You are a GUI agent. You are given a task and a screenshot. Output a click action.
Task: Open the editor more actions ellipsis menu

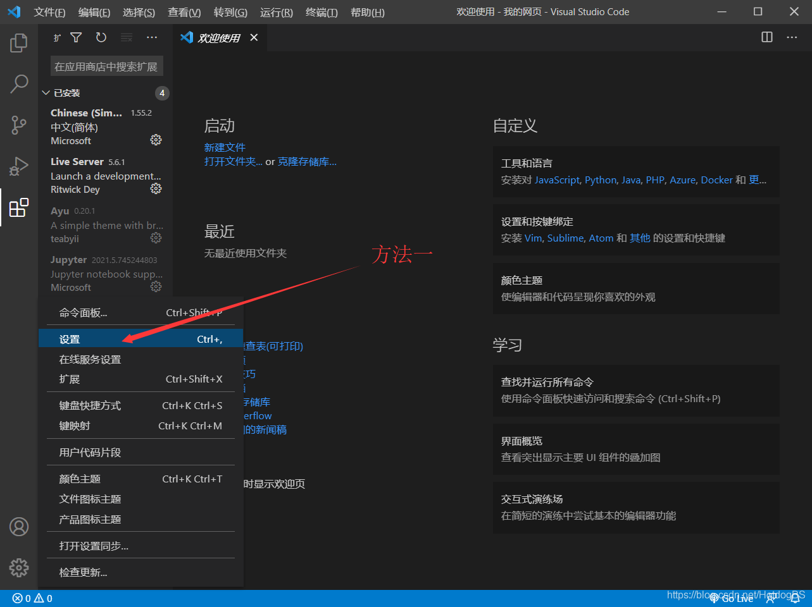792,37
